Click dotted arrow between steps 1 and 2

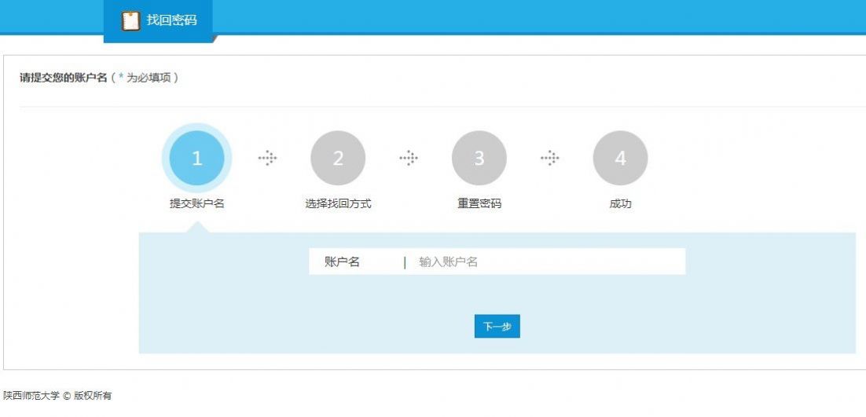click(267, 159)
